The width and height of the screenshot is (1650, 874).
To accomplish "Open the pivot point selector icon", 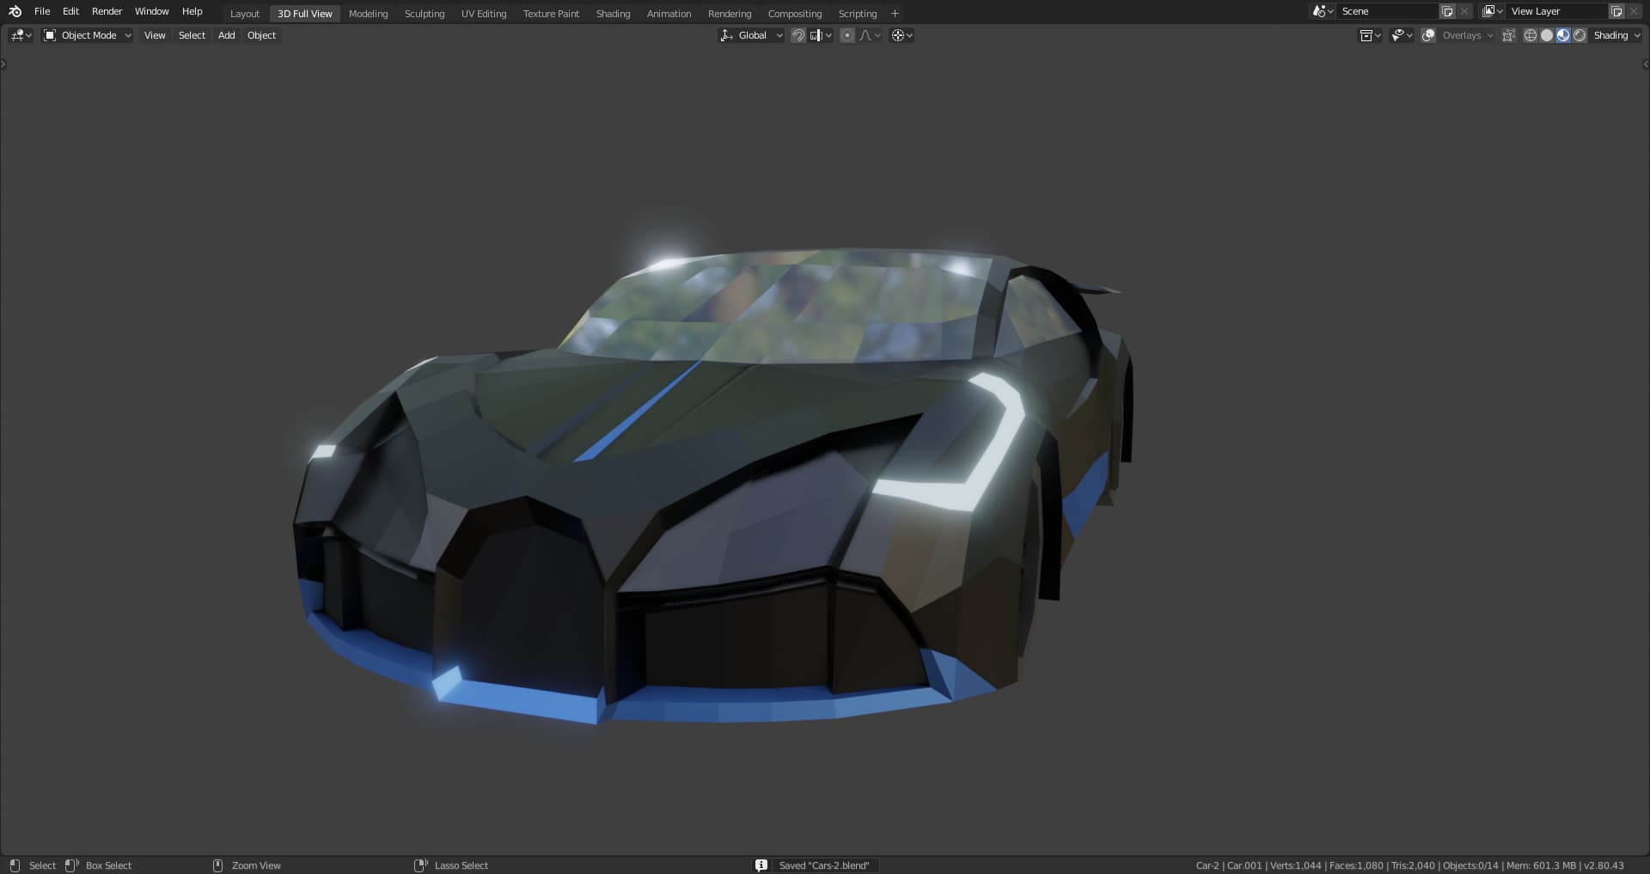I will point(901,35).
